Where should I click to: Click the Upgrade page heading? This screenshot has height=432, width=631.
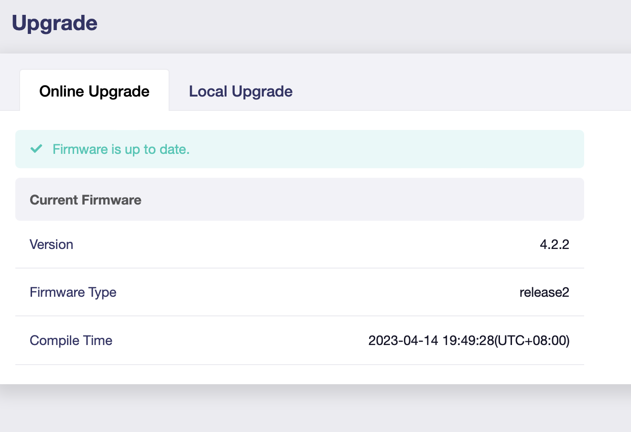click(x=54, y=23)
